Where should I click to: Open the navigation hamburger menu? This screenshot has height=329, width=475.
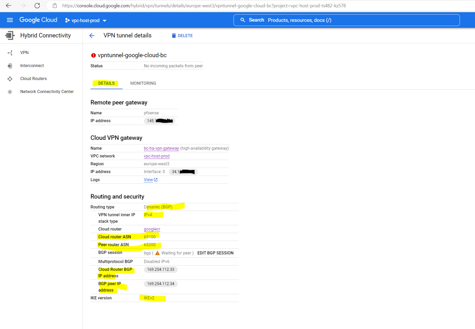click(10, 20)
